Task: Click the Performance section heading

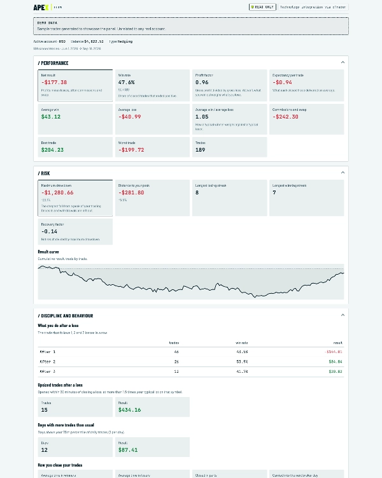Action: point(53,63)
